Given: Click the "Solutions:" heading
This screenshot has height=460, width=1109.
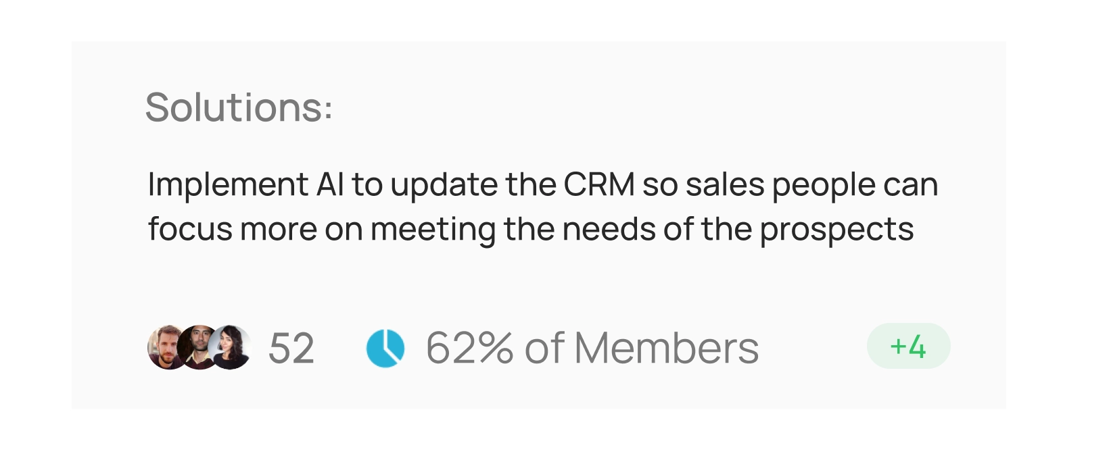Looking at the screenshot, I should (239, 107).
